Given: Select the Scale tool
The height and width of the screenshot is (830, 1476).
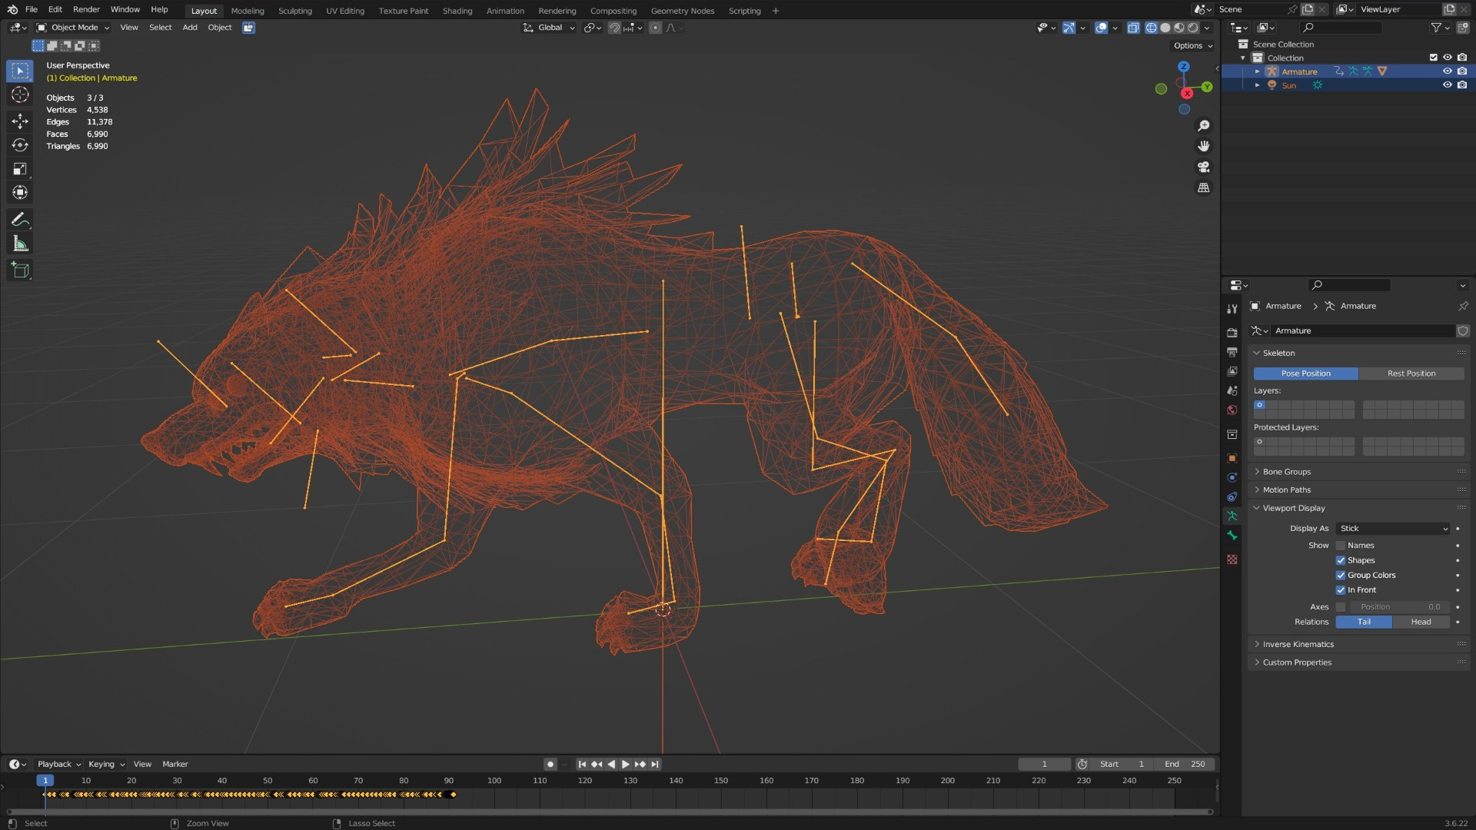Looking at the screenshot, I should click(20, 168).
